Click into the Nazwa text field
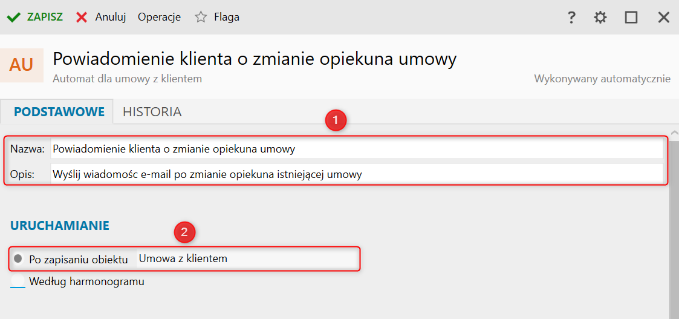Image resolution: width=679 pixels, height=319 pixels. coord(356,149)
